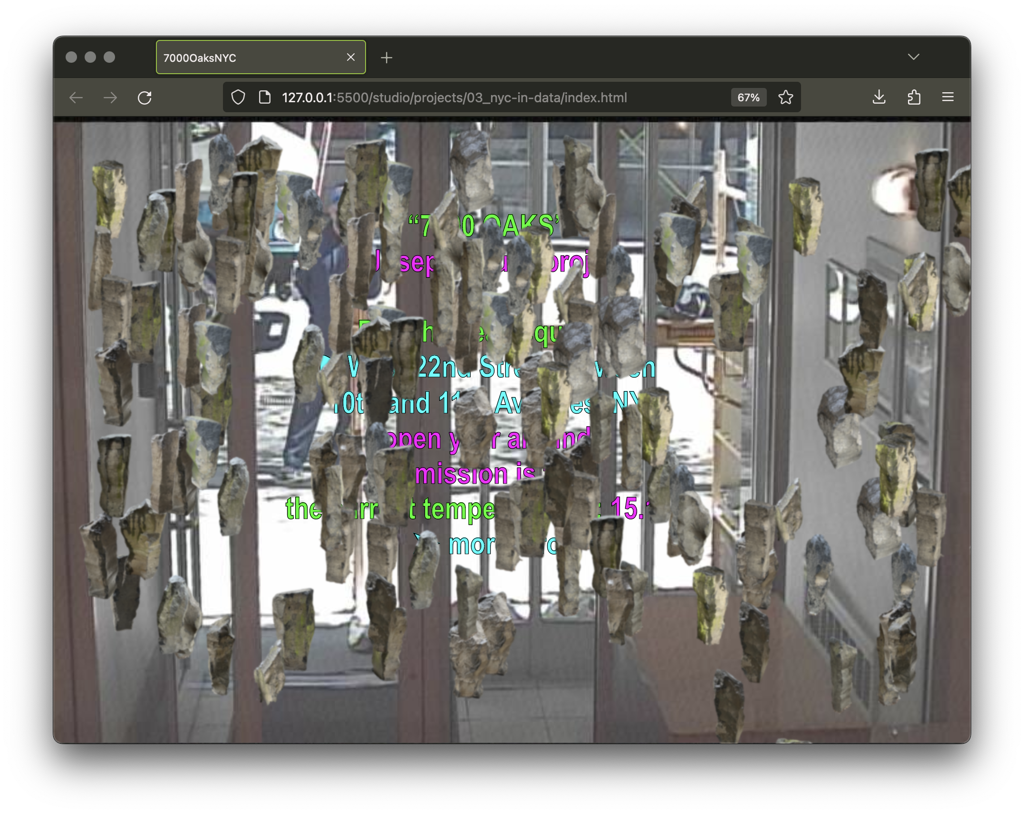Click the page info document icon

tap(264, 97)
